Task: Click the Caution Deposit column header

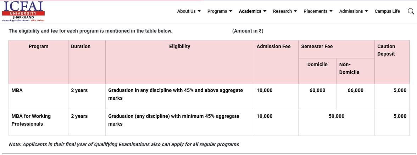Action: point(386,50)
